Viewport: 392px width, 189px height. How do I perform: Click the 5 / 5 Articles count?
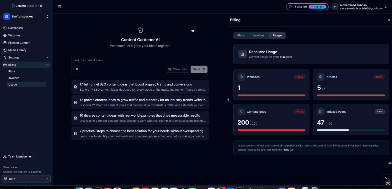pos(321,88)
